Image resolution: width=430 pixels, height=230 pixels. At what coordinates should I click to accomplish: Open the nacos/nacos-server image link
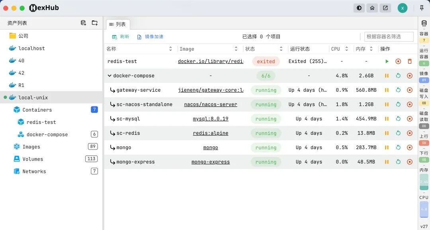(x=211, y=104)
